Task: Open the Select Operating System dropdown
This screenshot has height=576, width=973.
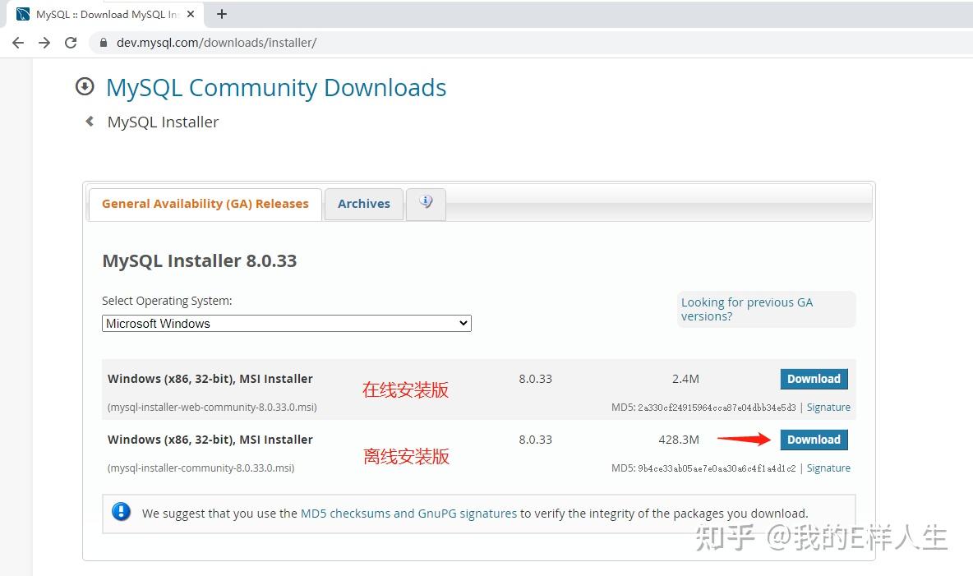Action: (286, 323)
